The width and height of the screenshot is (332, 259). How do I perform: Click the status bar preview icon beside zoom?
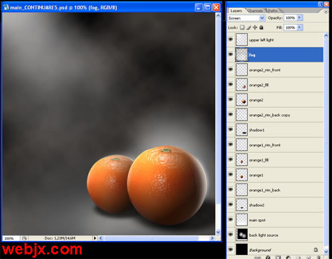tap(24, 238)
